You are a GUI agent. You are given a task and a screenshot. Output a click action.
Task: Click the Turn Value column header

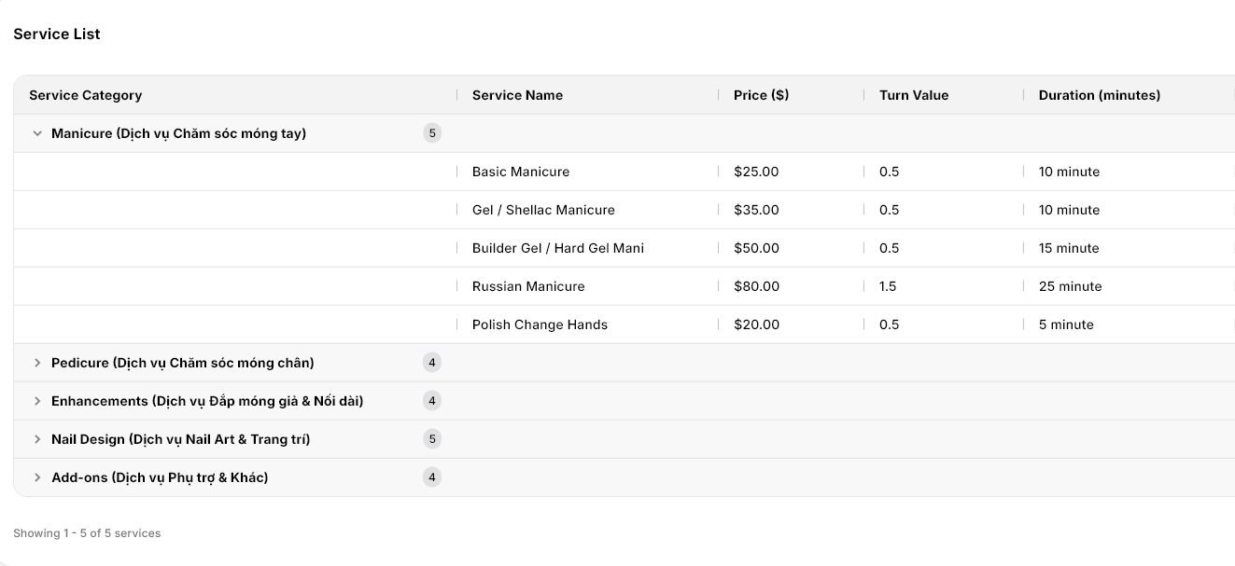(x=914, y=95)
